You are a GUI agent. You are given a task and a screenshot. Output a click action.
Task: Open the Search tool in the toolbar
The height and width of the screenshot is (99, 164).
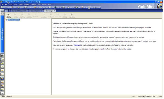14,7
